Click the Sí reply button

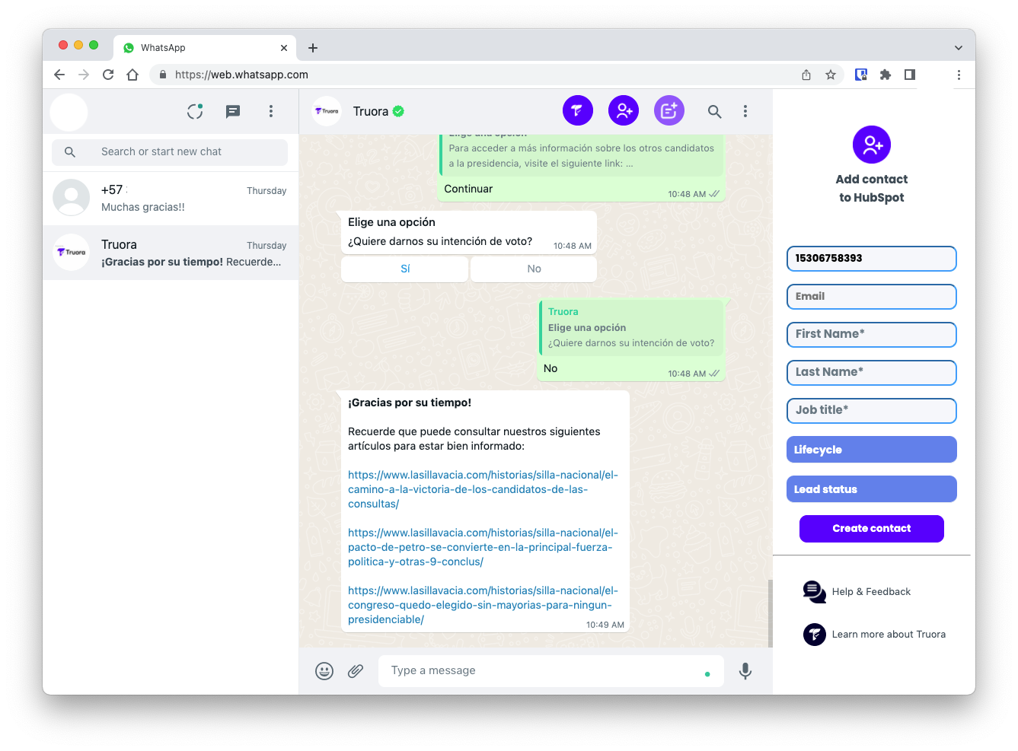[405, 269]
